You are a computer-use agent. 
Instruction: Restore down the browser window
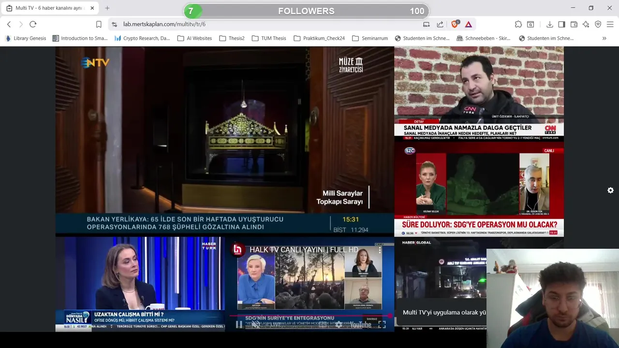point(591,8)
